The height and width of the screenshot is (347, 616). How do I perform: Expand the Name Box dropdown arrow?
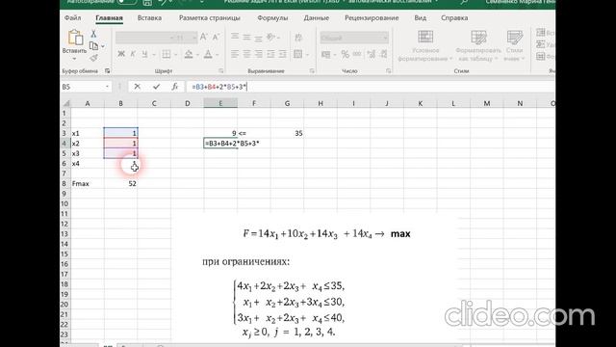coord(107,87)
